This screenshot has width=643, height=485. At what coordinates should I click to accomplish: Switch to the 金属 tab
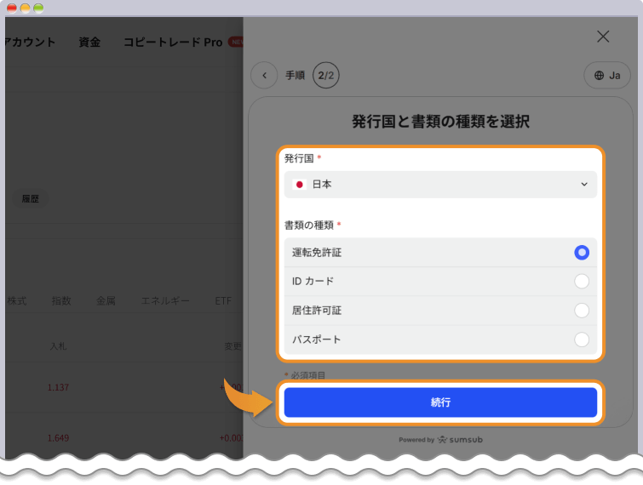tap(106, 301)
